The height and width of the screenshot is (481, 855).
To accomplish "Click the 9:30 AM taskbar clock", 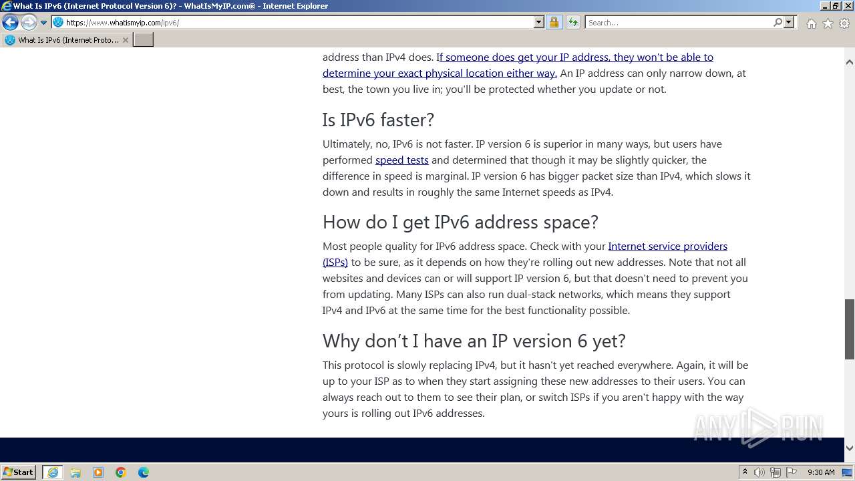I will click(821, 472).
